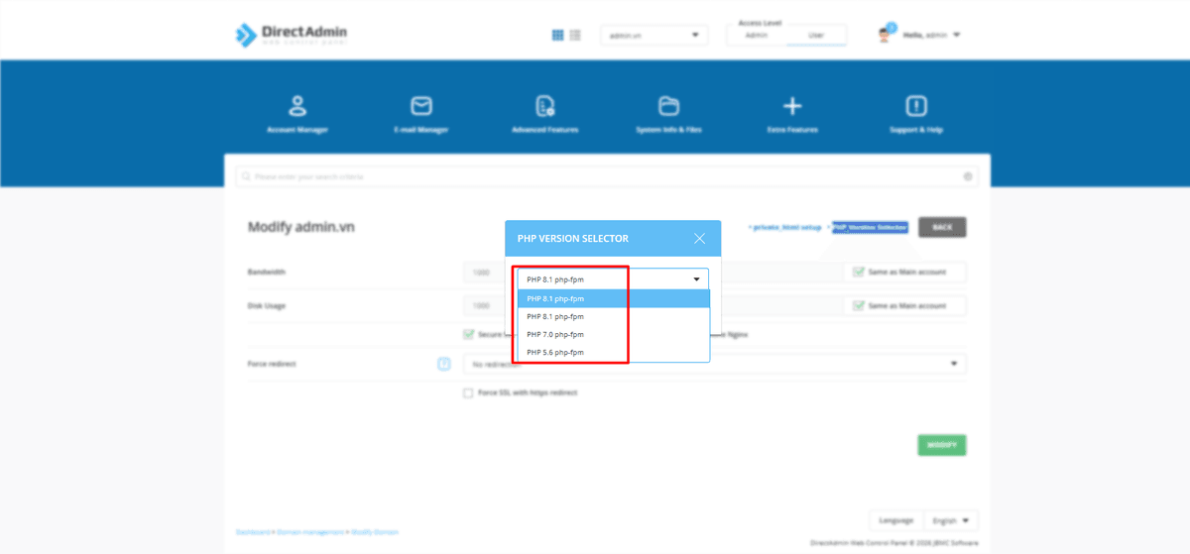Open the E-mail Manager icon

pos(421,106)
